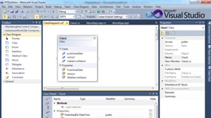
Task: Click the New Method icon in Class Details
Action: point(47,103)
